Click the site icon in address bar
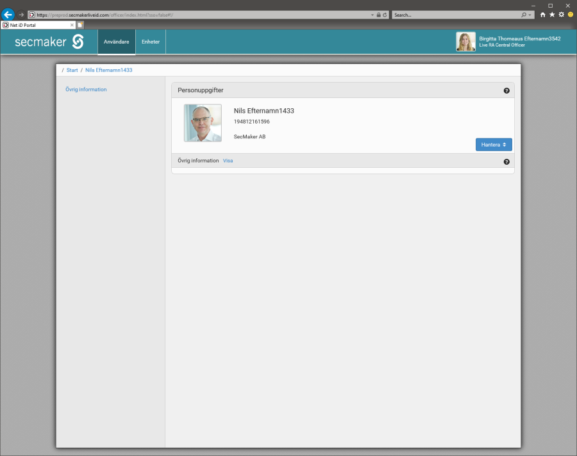 click(32, 15)
